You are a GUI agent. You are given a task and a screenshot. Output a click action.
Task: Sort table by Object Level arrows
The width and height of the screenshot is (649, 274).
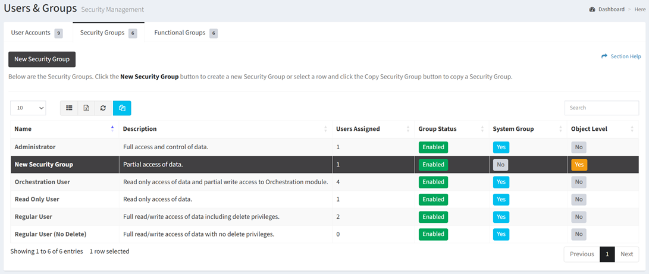(x=632, y=129)
